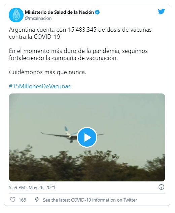Play the airplane landing video
This screenshot has width=175, height=213.
tap(87, 137)
